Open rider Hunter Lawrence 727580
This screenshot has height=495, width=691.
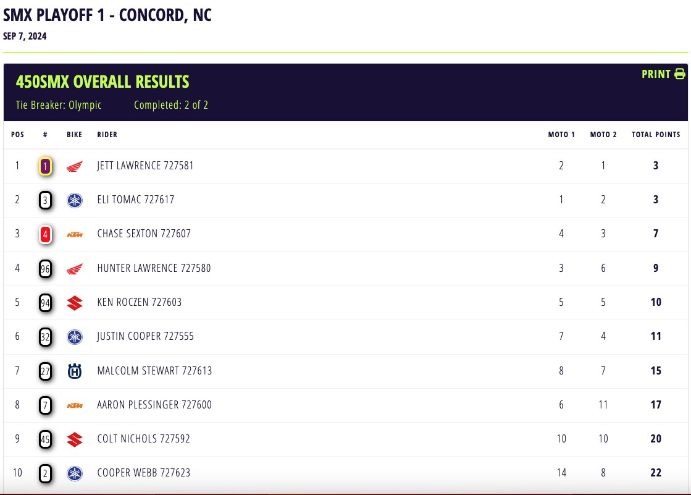[x=154, y=268]
